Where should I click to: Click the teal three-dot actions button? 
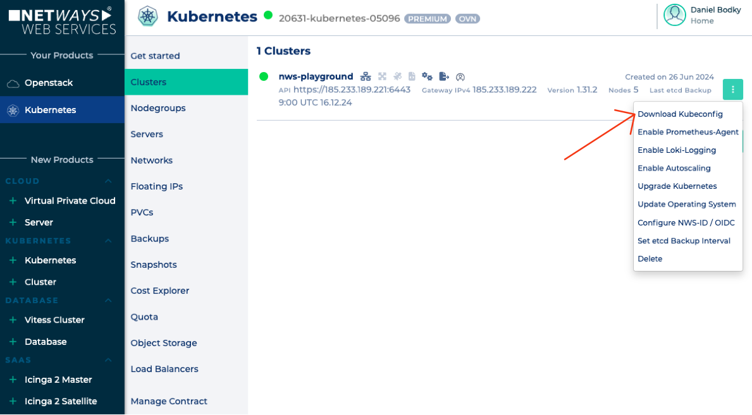coord(732,89)
